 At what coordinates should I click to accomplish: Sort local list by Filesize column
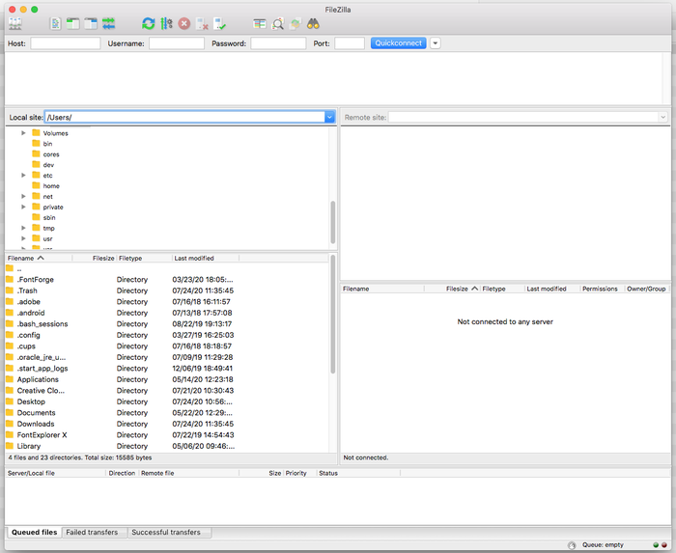(x=94, y=258)
